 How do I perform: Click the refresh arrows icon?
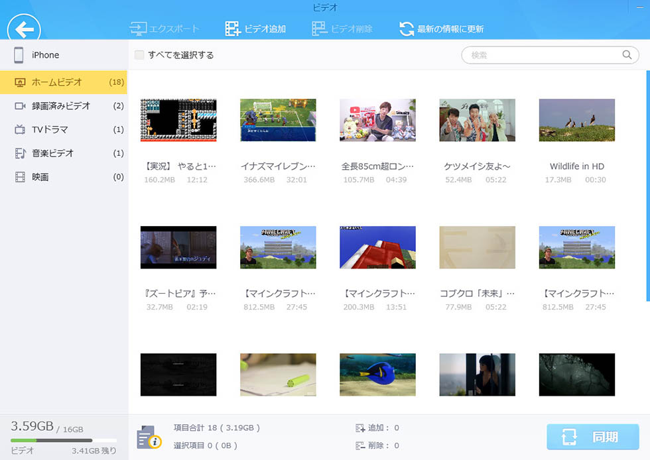[x=406, y=29]
